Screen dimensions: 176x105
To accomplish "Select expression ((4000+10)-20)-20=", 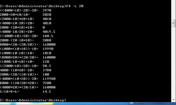I will tap(19, 10).
